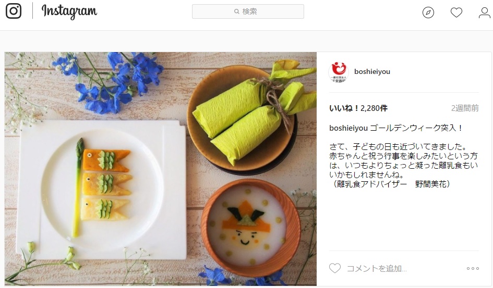Click the Instagram camera logo icon
This screenshot has width=493, height=288.
14,11
